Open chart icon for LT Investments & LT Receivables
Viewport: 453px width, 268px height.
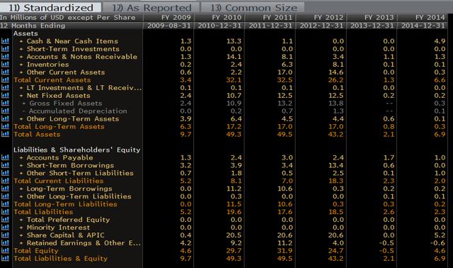(5, 88)
